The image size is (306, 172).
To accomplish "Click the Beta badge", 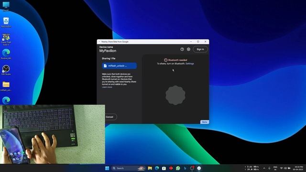I will (x=205, y=122).
